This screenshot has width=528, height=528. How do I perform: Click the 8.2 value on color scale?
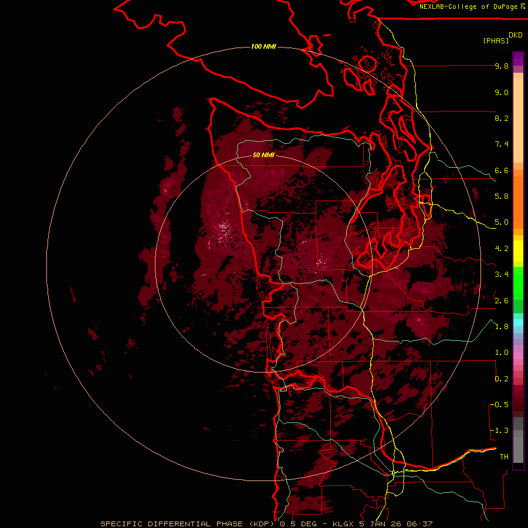(502, 118)
